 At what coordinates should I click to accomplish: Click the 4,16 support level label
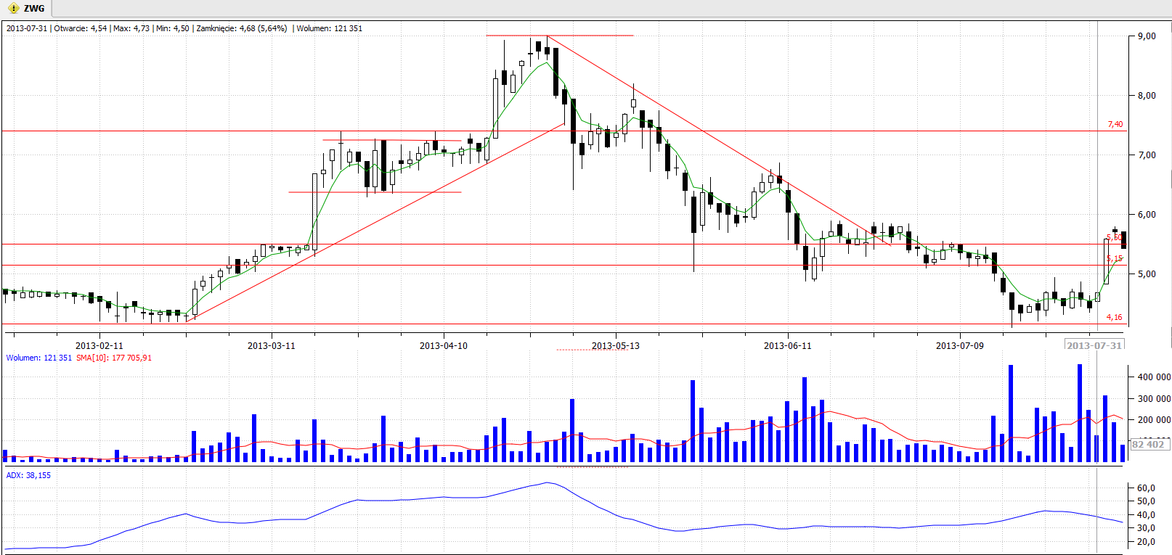pyautogui.click(x=1114, y=317)
